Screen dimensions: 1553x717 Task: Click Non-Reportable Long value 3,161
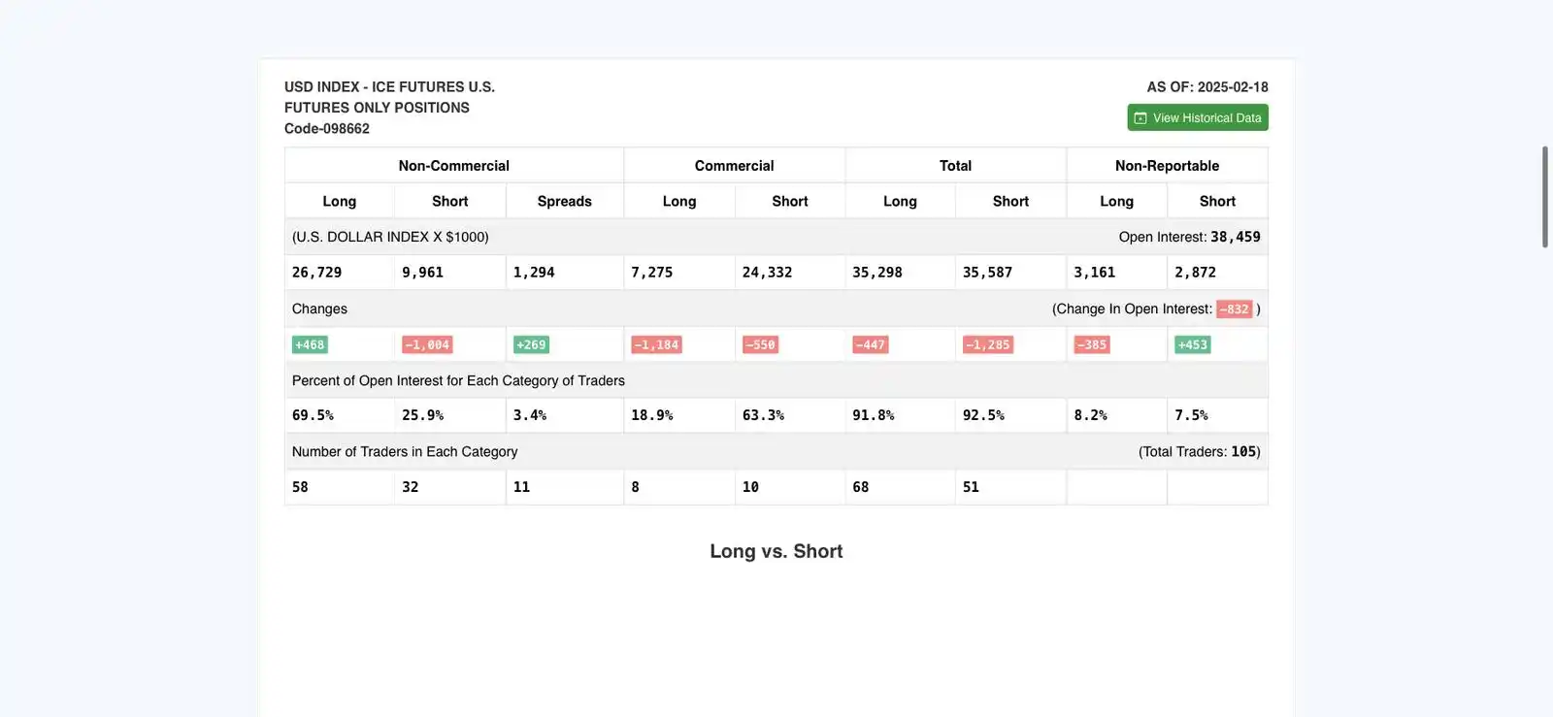pos(1095,273)
